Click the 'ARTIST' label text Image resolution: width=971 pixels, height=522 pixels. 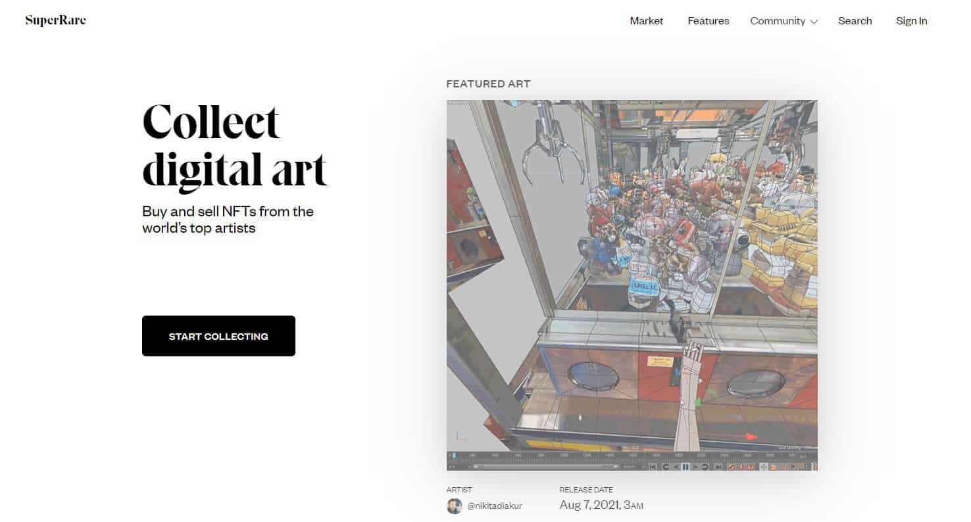(x=459, y=490)
